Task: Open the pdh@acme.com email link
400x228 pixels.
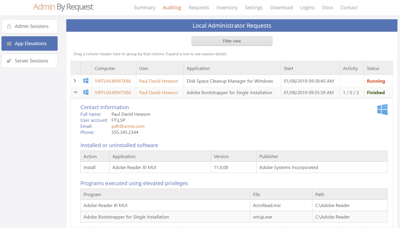Action: tap(128, 126)
